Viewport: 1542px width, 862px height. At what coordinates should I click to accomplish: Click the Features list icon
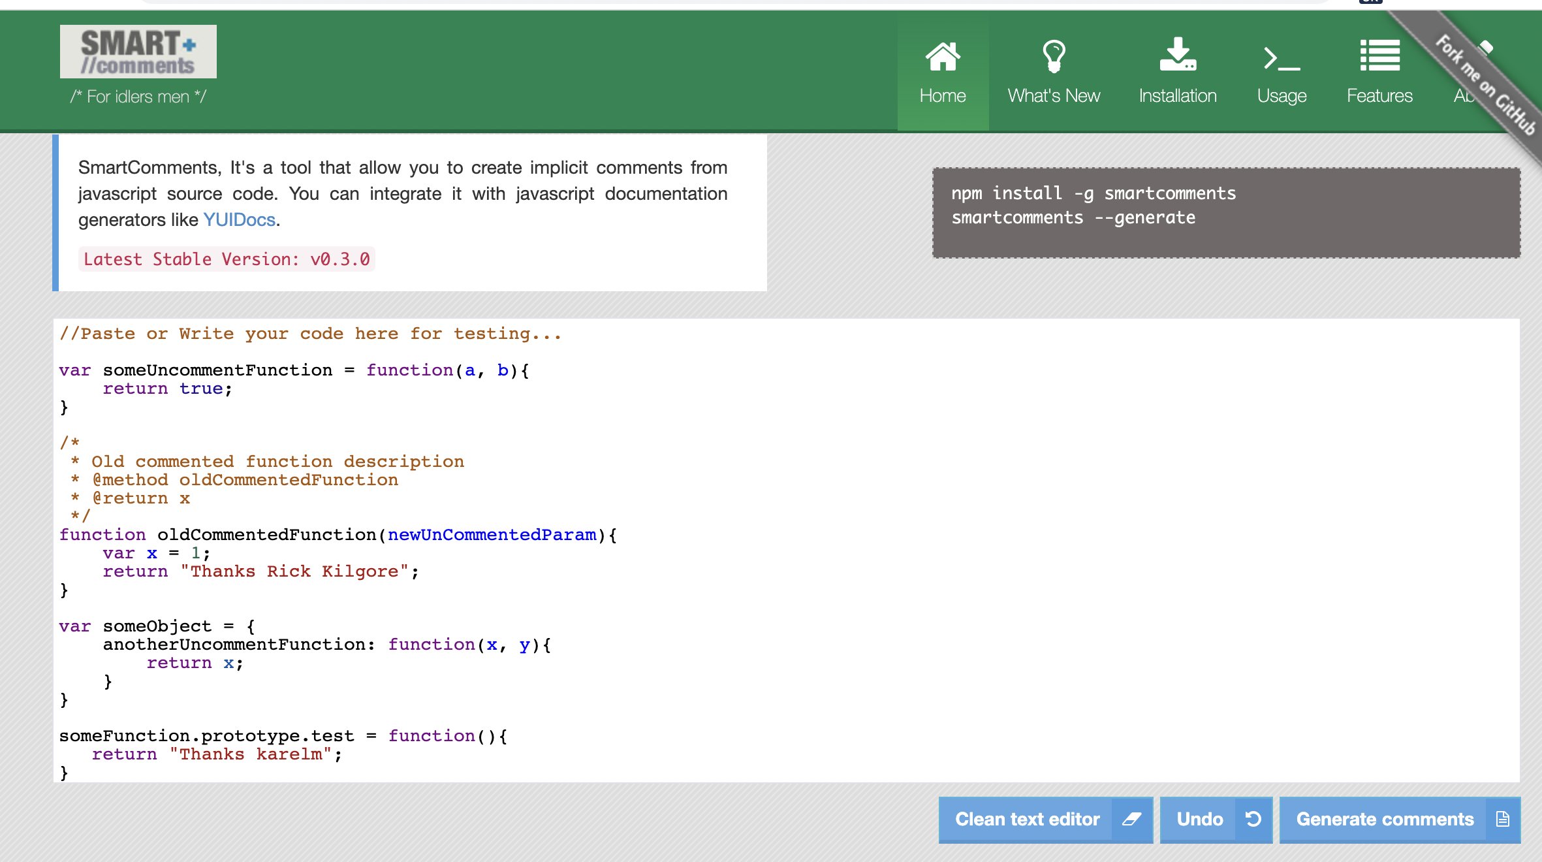(1379, 56)
